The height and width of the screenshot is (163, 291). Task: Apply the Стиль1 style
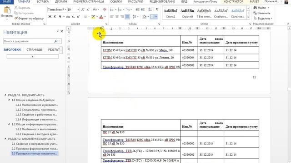171,13
